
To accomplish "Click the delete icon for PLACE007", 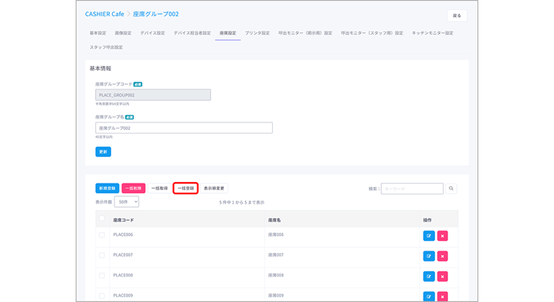I will point(442,256).
